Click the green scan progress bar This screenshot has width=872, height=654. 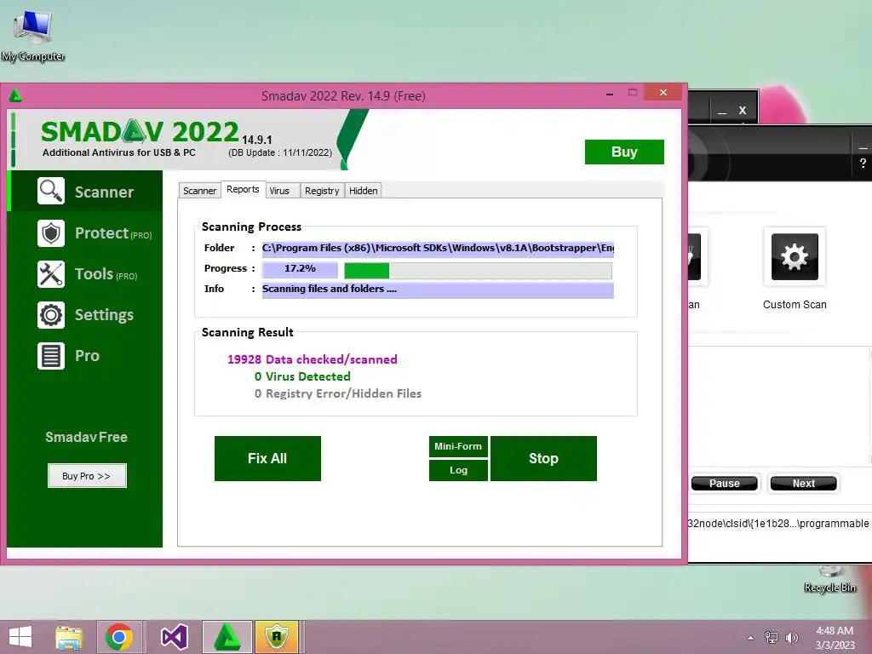point(478,271)
